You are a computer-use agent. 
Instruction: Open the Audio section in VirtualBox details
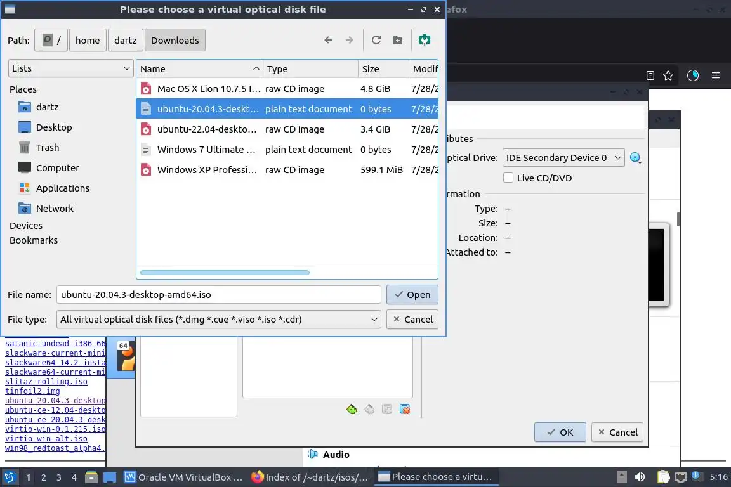pyautogui.click(x=336, y=455)
